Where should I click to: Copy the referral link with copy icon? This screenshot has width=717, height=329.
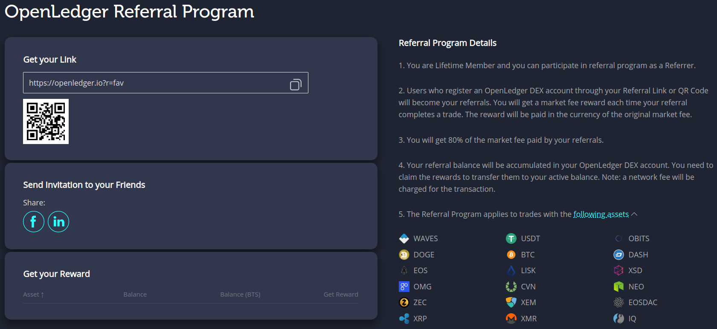[x=296, y=84]
